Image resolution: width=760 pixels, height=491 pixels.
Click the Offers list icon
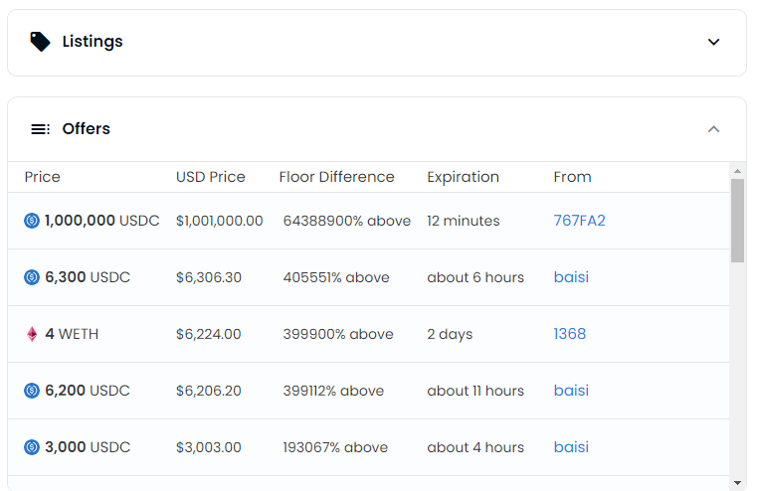[40, 129]
